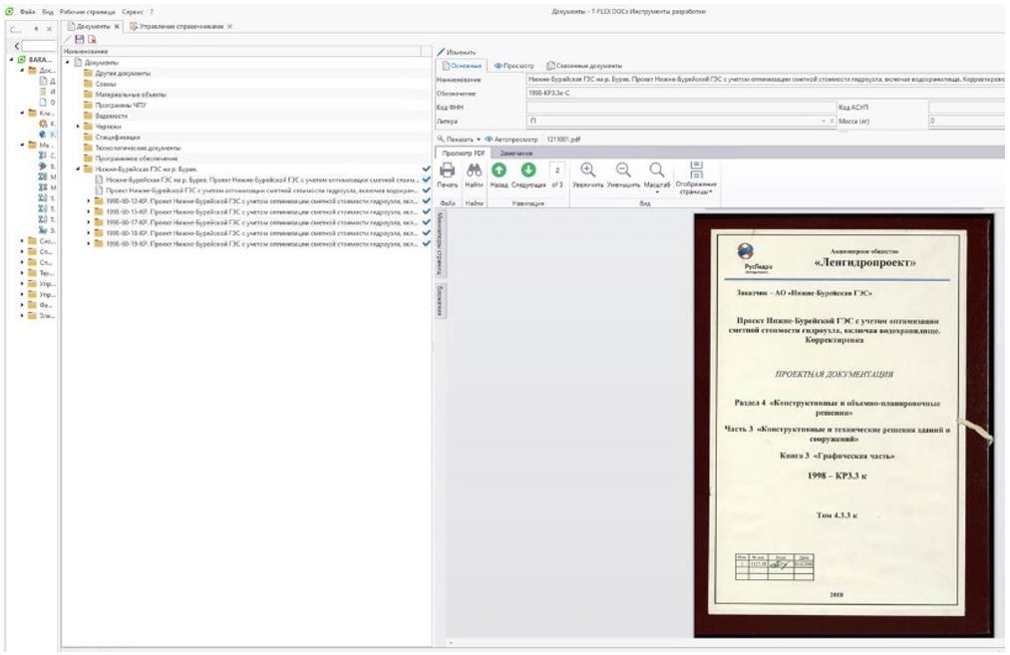Zoom in with the Увеличить magnifier

pyautogui.click(x=587, y=171)
